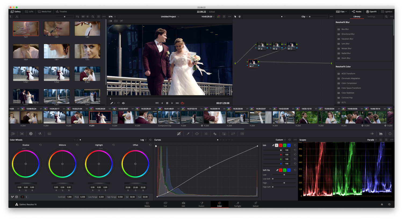This screenshot has height=219, width=403.
Task: Reset the Shadow color wheel
Action: point(41,145)
